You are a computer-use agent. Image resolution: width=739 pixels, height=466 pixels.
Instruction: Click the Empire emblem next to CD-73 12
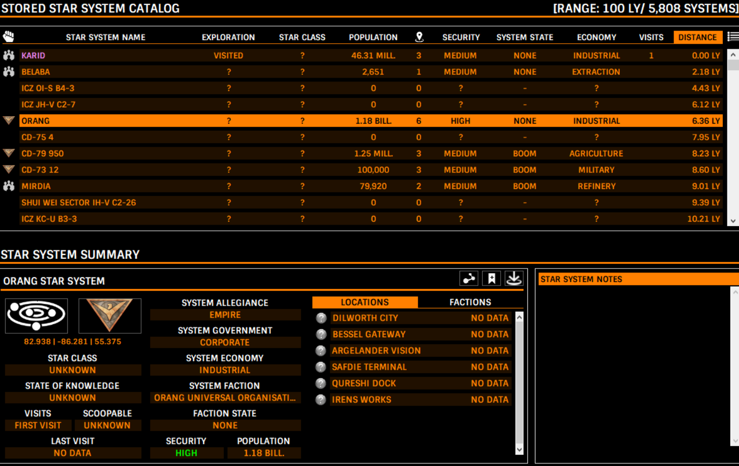click(x=9, y=170)
